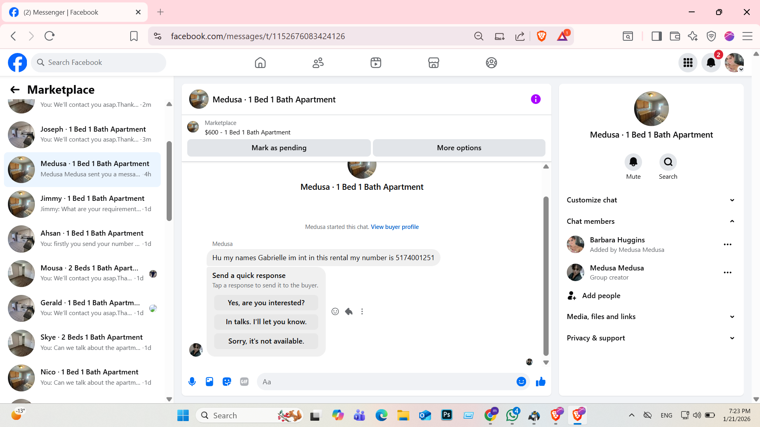
Task: Open View buyer profile link
Action: tap(395, 227)
